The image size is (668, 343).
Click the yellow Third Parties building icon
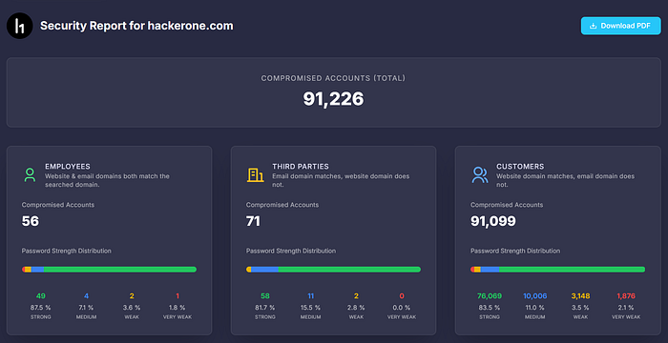point(255,175)
